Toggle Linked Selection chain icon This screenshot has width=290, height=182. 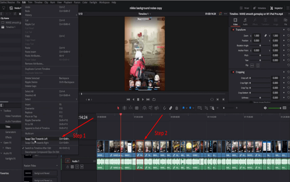[170, 108]
